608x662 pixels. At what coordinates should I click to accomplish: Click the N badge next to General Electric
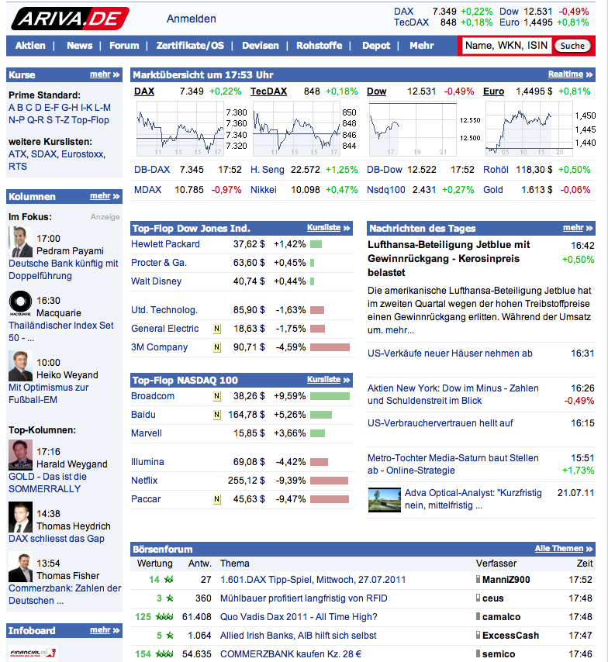[x=216, y=329]
